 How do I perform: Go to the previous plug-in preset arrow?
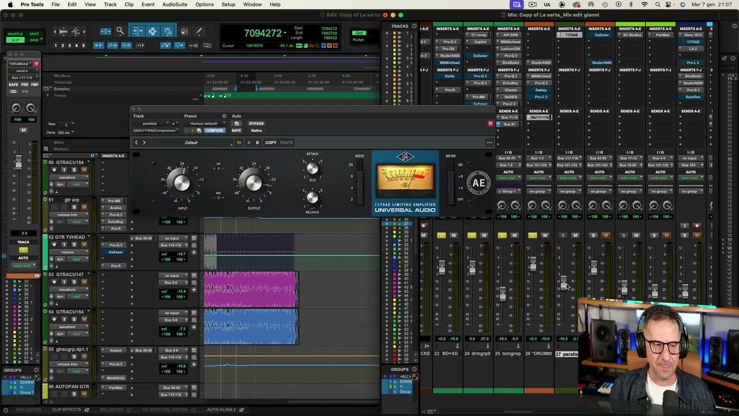coord(136,143)
